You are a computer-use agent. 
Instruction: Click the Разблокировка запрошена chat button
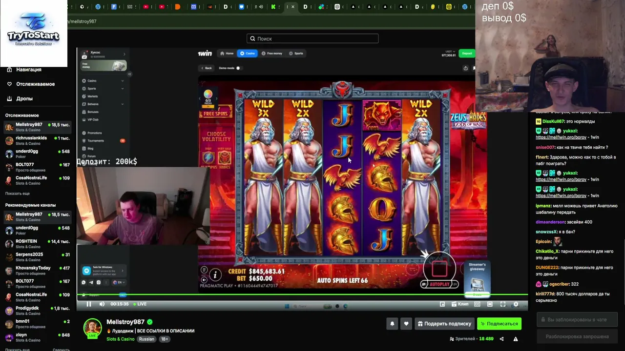point(577,336)
